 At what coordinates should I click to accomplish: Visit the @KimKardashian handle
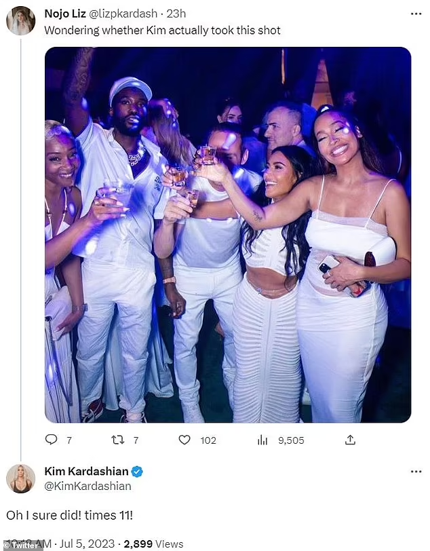tap(87, 486)
